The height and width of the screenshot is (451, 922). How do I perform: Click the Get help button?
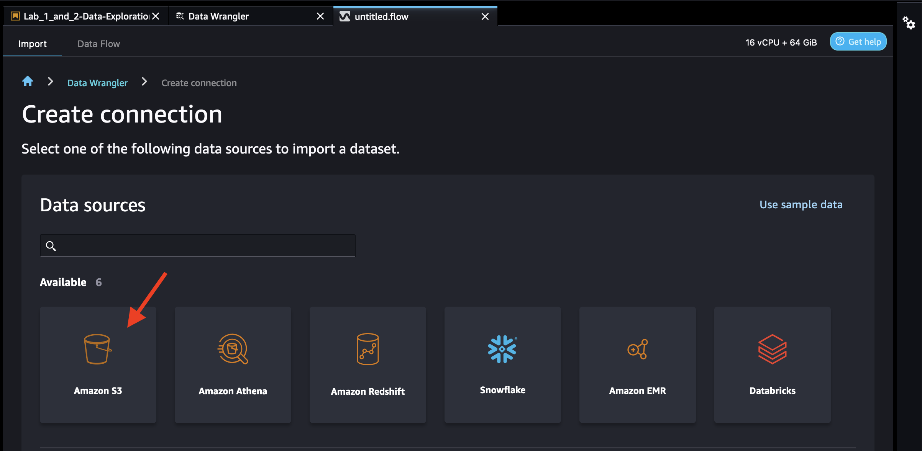point(858,42)
